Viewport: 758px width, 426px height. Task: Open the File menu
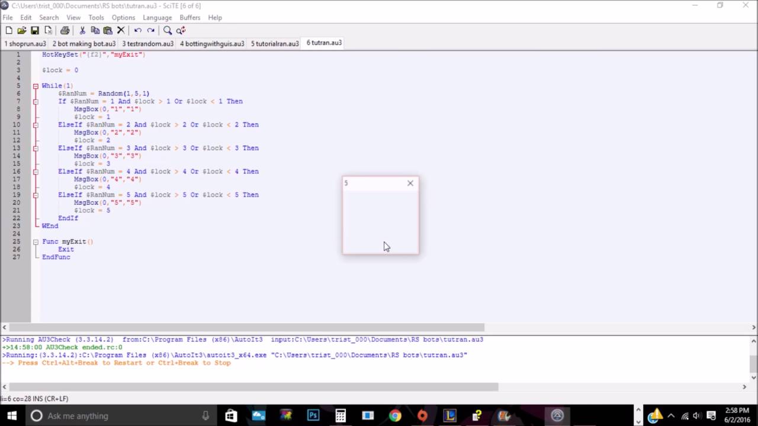tap(8, 18)
